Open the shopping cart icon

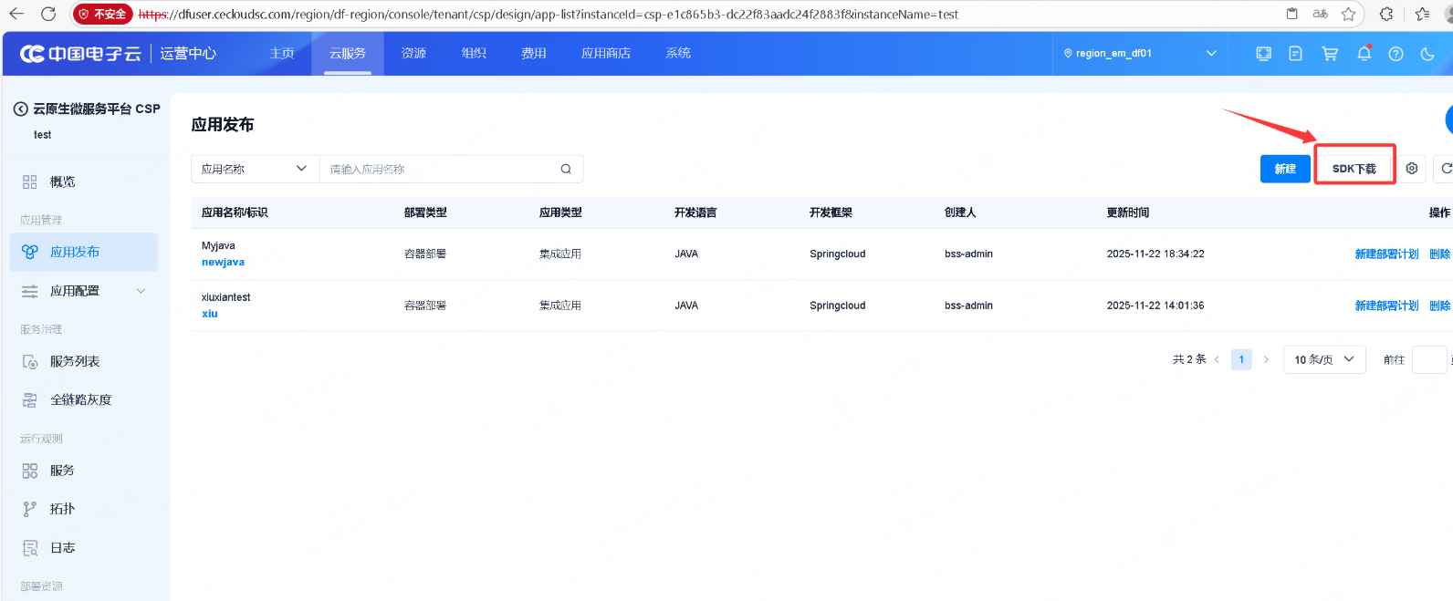tap(1330, 54)
